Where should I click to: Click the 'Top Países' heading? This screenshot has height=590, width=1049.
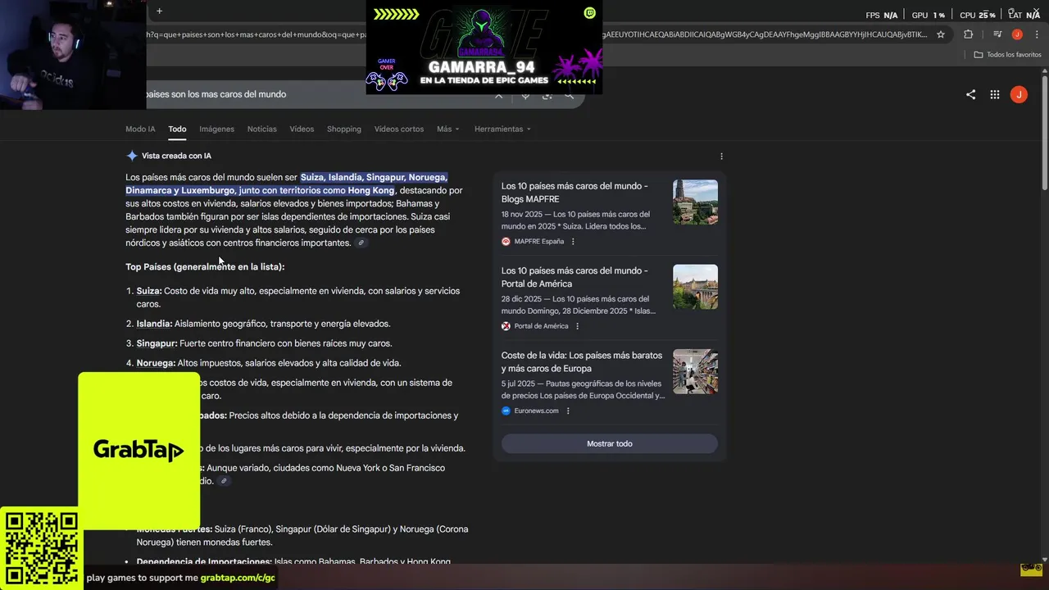[x=205, y=267]
